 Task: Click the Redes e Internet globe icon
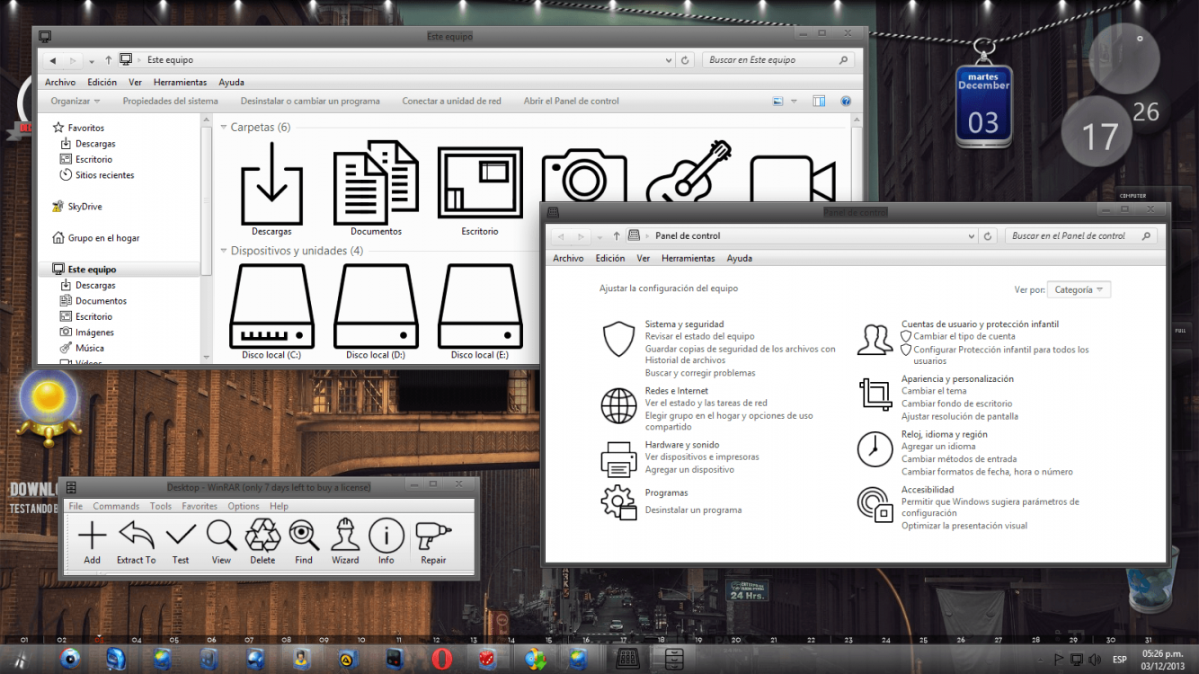618,406
